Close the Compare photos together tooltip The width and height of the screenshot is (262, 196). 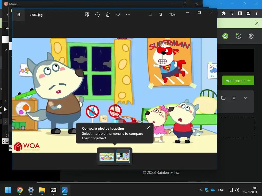coord(148,128)
